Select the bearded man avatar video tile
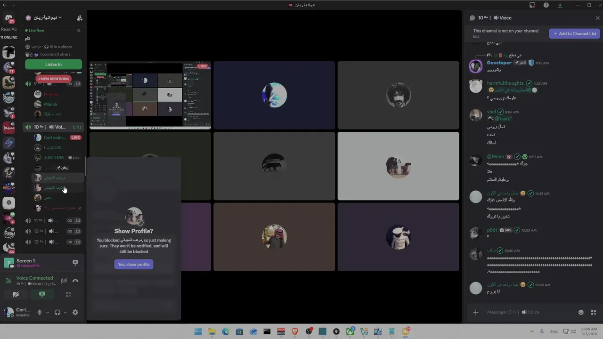603x339 pixels. tap(398, 95)
